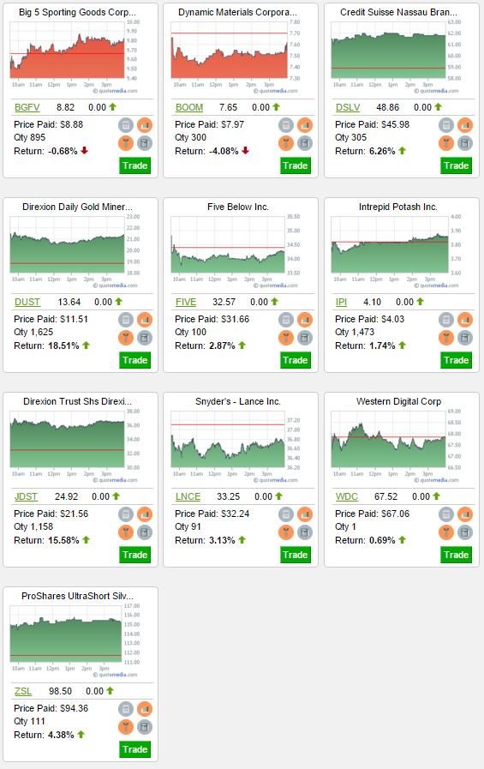Click the Five Below Inc. intraday chart
The height and width of the screenshot is (769, 484).
tap(235, 250)
